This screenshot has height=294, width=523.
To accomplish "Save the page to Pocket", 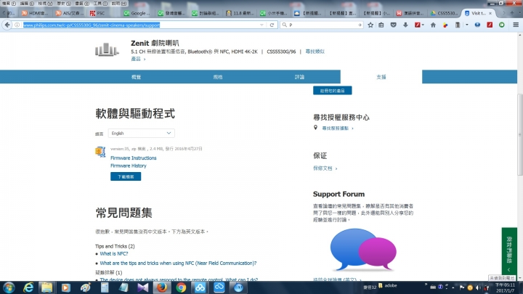I will coord(393,25).
